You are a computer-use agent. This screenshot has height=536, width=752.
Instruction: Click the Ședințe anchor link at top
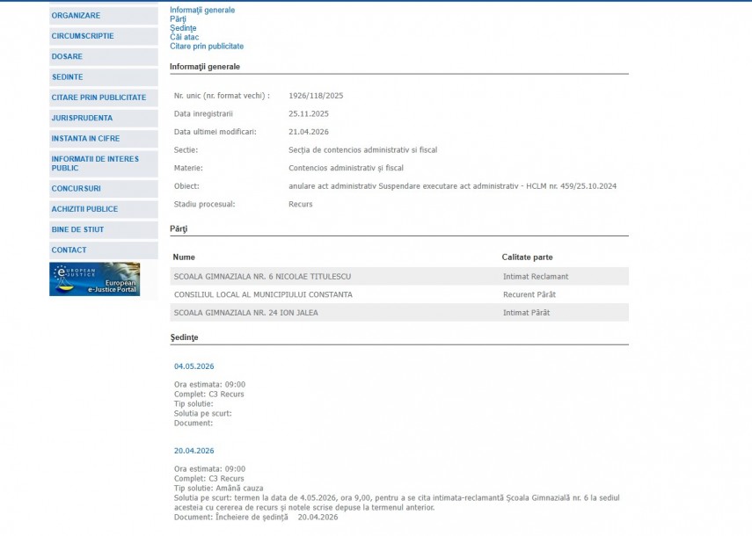(x=183, y=28)
